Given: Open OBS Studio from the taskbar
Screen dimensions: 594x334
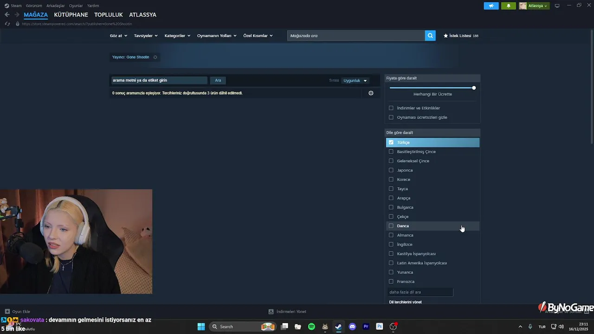Looking at the screenshot, I should pos(393,327).
